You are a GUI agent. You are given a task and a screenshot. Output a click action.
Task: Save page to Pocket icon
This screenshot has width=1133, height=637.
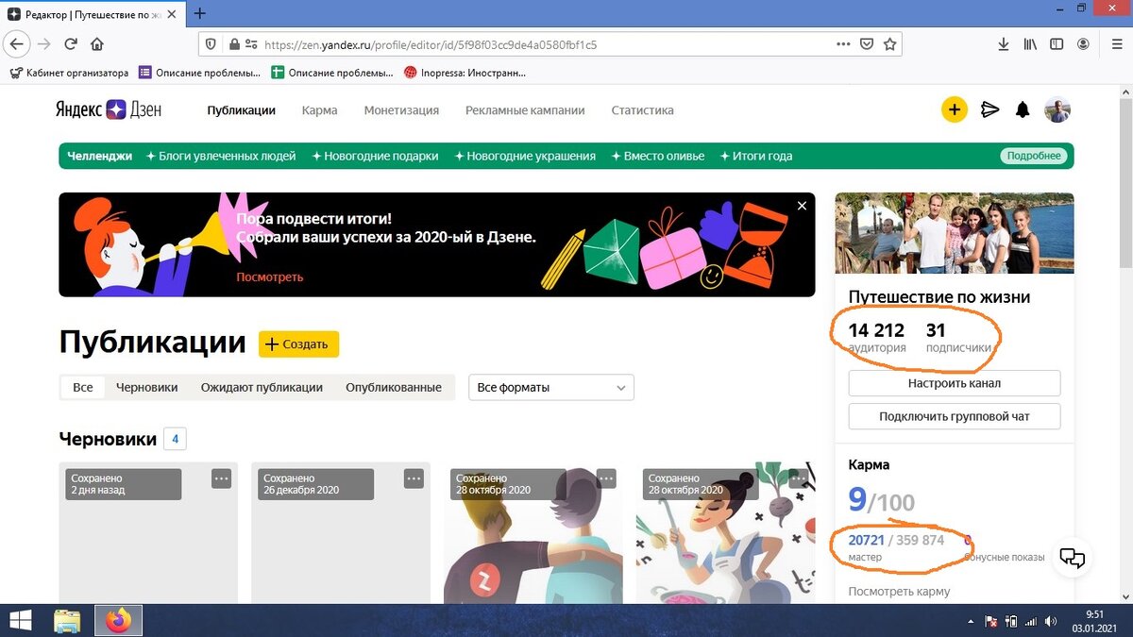click(867, 43)
